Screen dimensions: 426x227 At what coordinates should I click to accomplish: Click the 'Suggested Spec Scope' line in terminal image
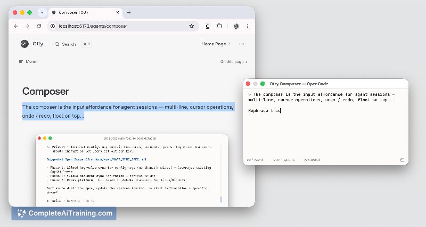[96, 159]
